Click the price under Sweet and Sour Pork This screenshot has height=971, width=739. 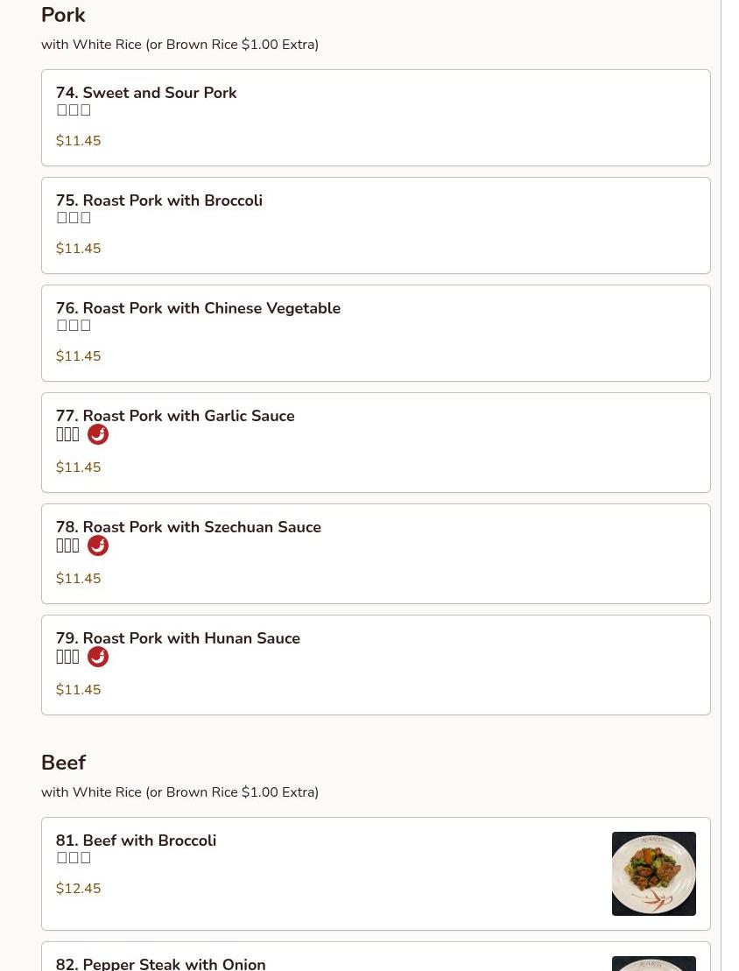point(78,141)
